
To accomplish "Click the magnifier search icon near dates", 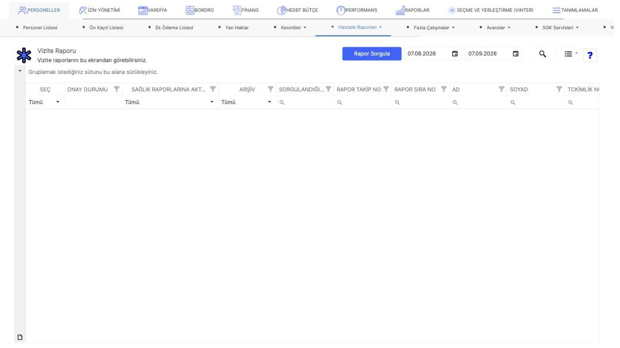I will [x=542, y=54].
